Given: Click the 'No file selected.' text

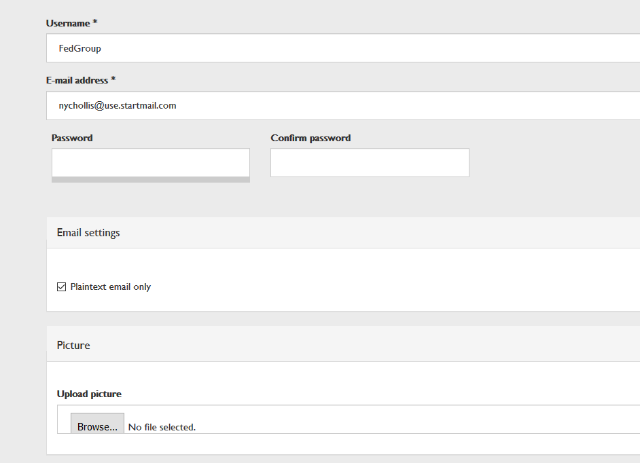Looking at the screenshot, I should pos(162,427).
